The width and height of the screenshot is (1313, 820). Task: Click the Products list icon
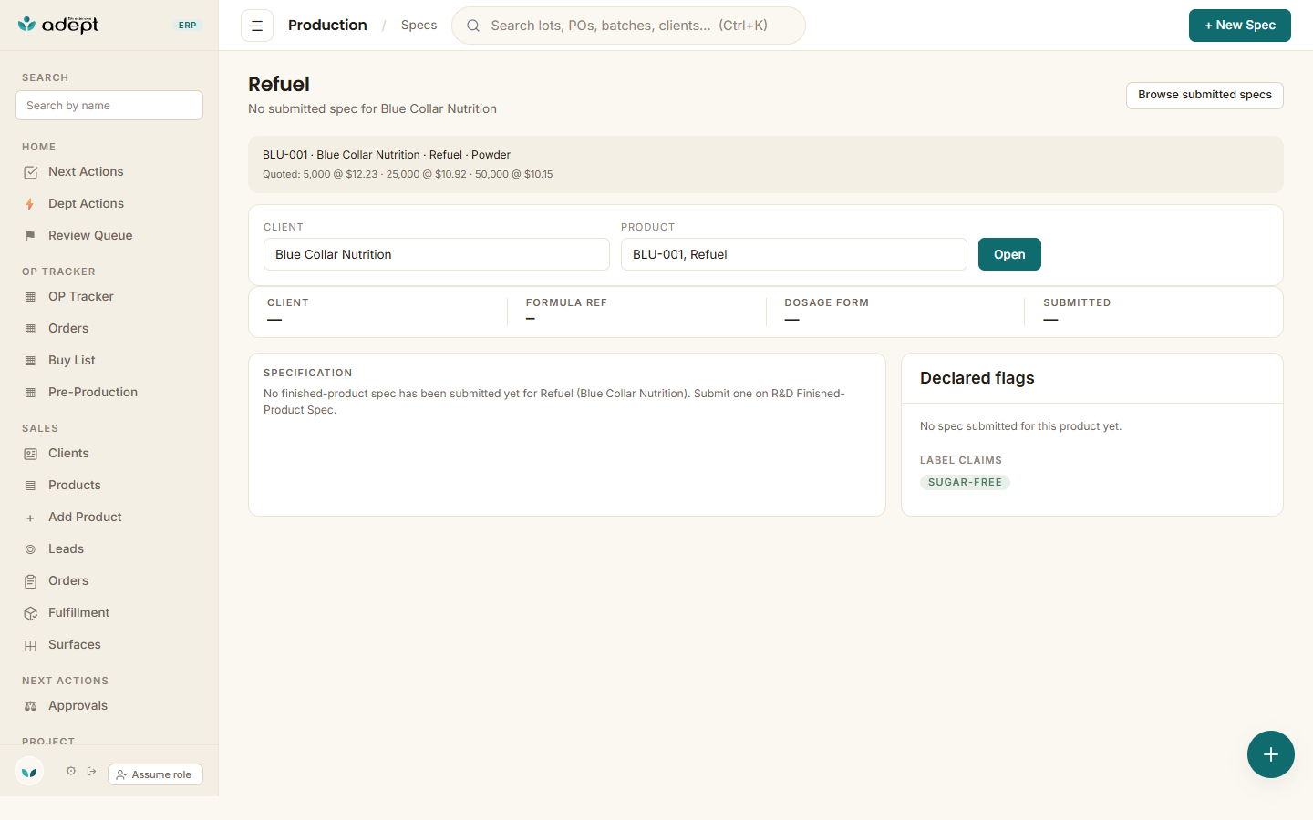pyautogui.click(x=30, y=486)
